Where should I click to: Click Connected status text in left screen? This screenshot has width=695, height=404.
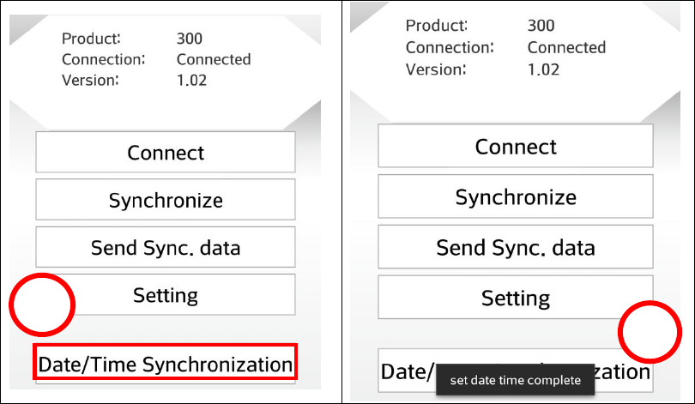[214, 59]
